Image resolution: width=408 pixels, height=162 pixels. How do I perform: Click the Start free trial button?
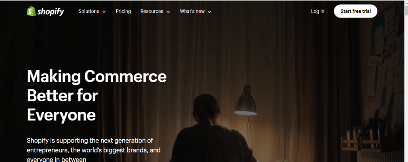(x=355, y=11)
